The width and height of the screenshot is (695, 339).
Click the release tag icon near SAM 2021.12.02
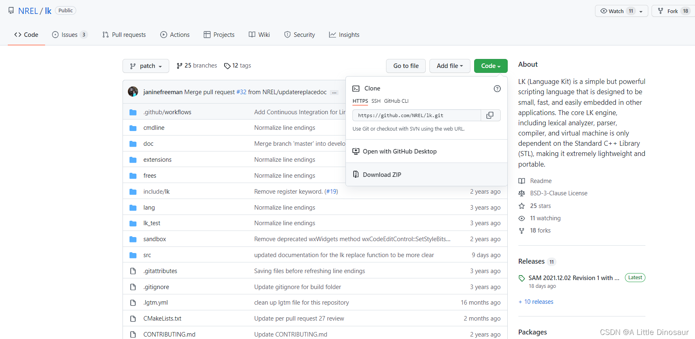(x=522, y=278)
